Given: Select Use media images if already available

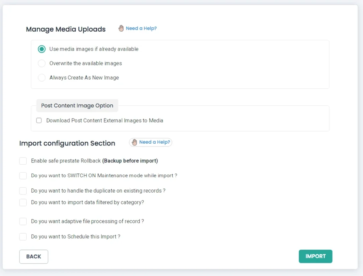Looking at the screenshot, I should (x=42, y=49).
